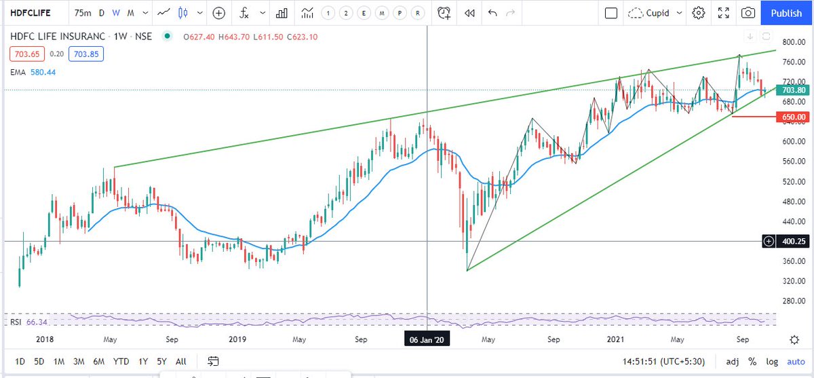Select the line chart style icon
This screenshot has width=814, height=378.
click(x=163, y=13)
